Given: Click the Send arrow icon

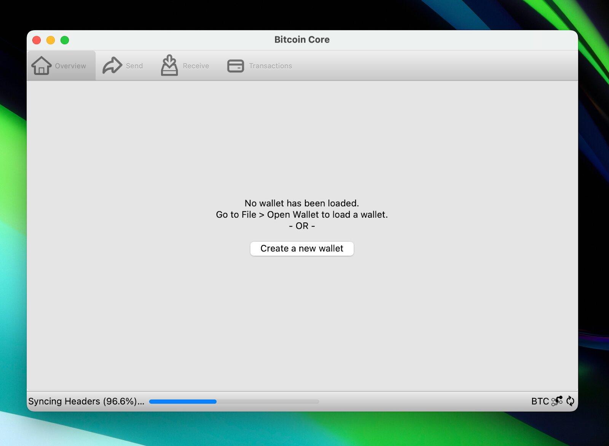Looking at the screenshot, I should pyautogui.click(x=112, y=66).
